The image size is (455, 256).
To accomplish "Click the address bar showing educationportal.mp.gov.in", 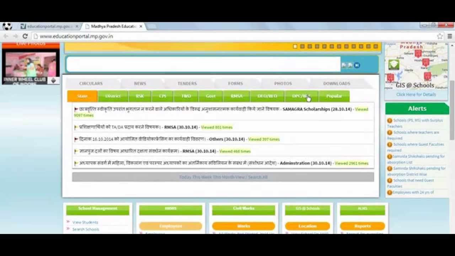I will (235, 36).
